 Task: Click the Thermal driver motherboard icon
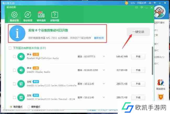(21, 98)
